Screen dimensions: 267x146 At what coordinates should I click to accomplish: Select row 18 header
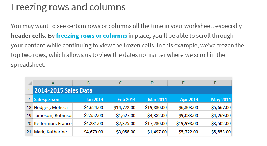[x=29, y=107]
